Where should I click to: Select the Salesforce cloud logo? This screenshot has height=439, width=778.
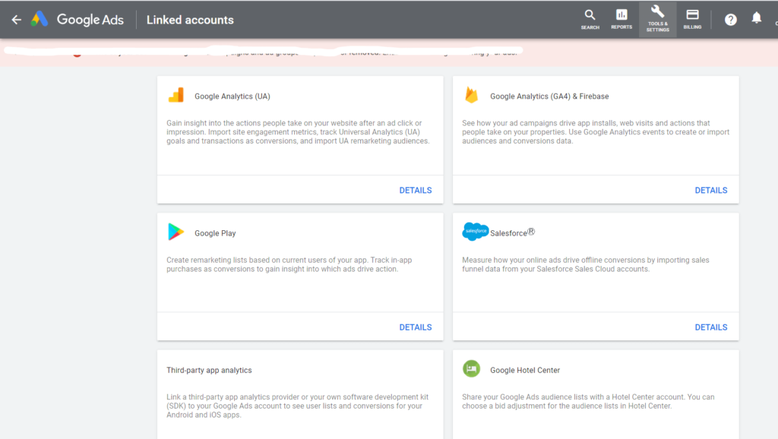click(475, 232)
